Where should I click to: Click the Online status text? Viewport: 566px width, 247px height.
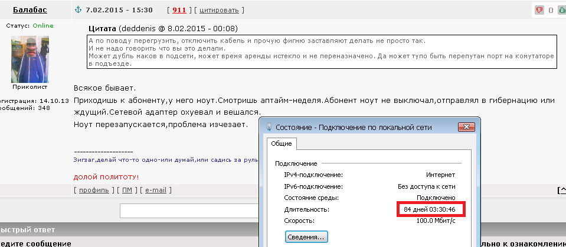click(43, 25)
